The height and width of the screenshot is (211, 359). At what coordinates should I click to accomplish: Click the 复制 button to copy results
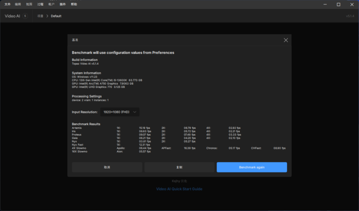(179, 167)
